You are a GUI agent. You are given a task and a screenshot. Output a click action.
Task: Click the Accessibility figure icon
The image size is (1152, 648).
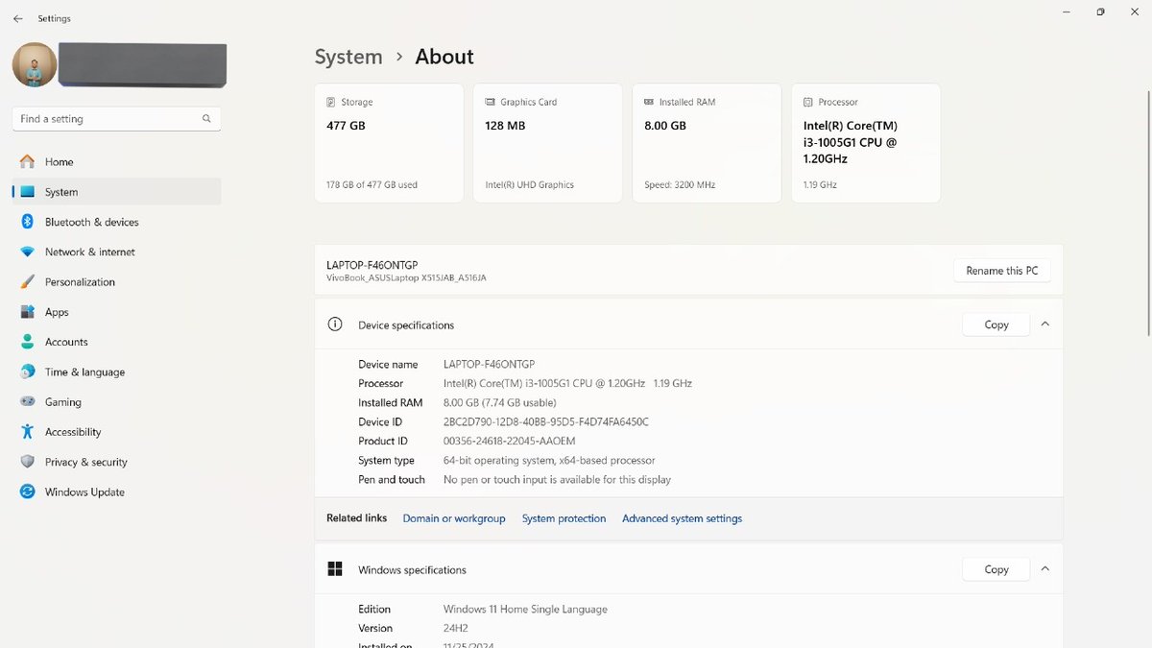(27, 432)
